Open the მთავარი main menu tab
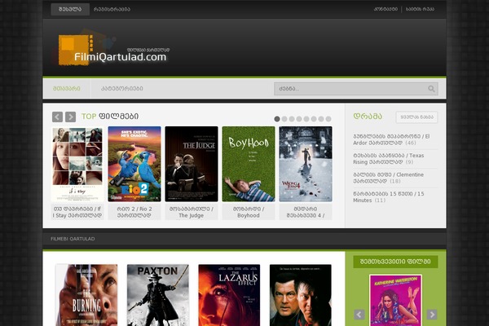Image resolution: width=489 pixels, height=326 pixels. click(x=67, y=89)
